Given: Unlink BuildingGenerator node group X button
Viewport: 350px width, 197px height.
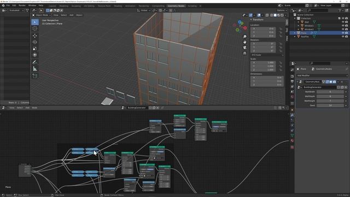Looking at the screenshot, I should pyautogui.click(x=157, y=108).
